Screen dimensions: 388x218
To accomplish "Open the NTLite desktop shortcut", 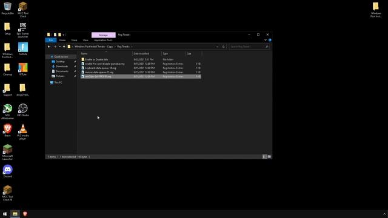I will 23,69.
